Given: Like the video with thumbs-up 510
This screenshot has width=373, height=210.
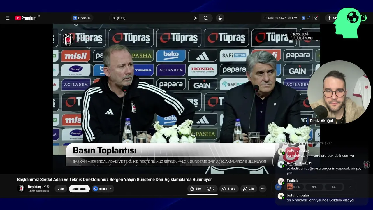Looking at the screenshot, I should point(195,189).
